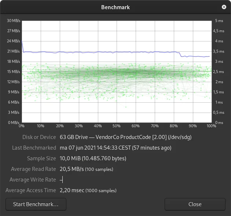The height and width of the screenshot is (216, 231).
Task: Click the 'Average Read Rate' label
Action: click(x=33, y=169)
